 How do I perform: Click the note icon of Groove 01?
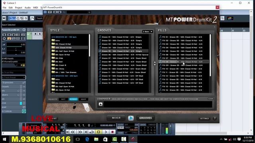coord(100,37)
